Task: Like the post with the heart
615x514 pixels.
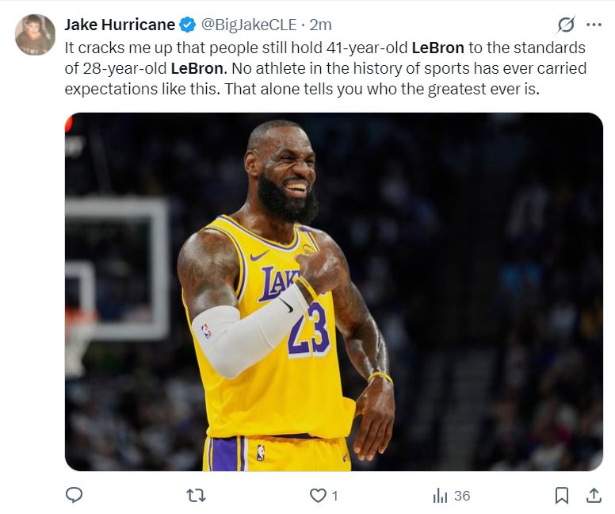Action: [318, 495]
